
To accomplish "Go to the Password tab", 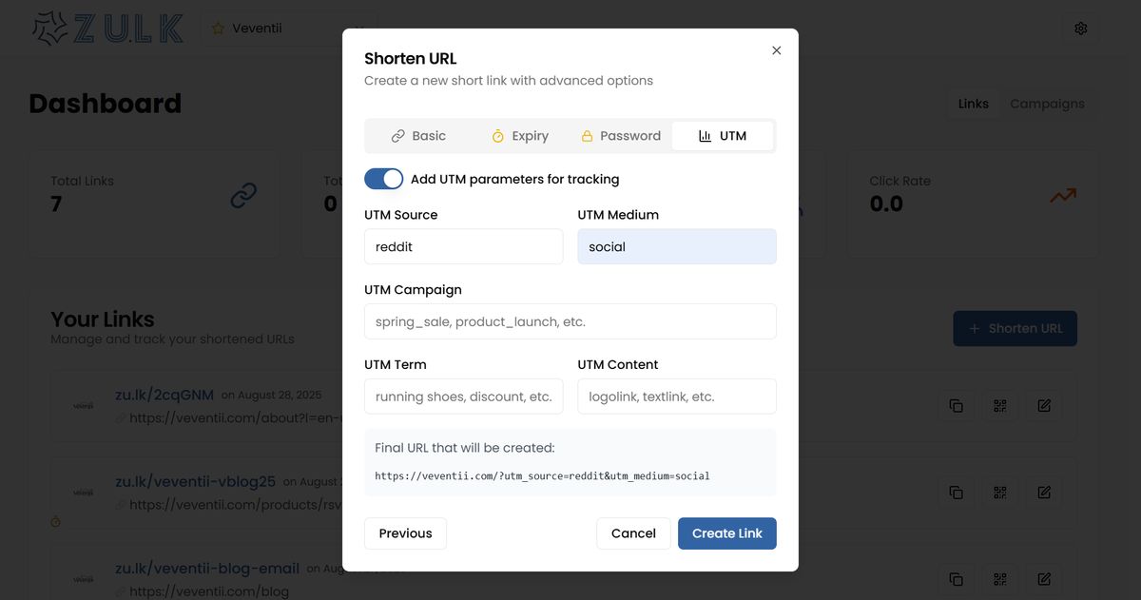I will (x=621, y=136).
